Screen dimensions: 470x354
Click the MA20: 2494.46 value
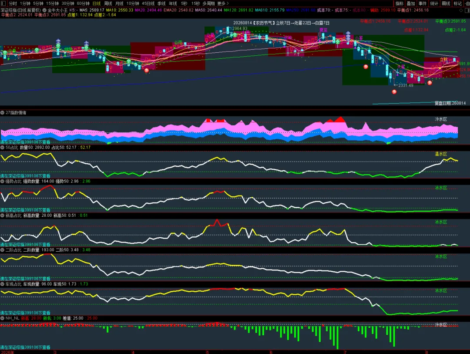[x=148, y=10]
